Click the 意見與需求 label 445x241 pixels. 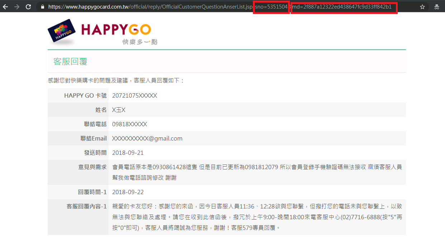[x=92, y=167]
